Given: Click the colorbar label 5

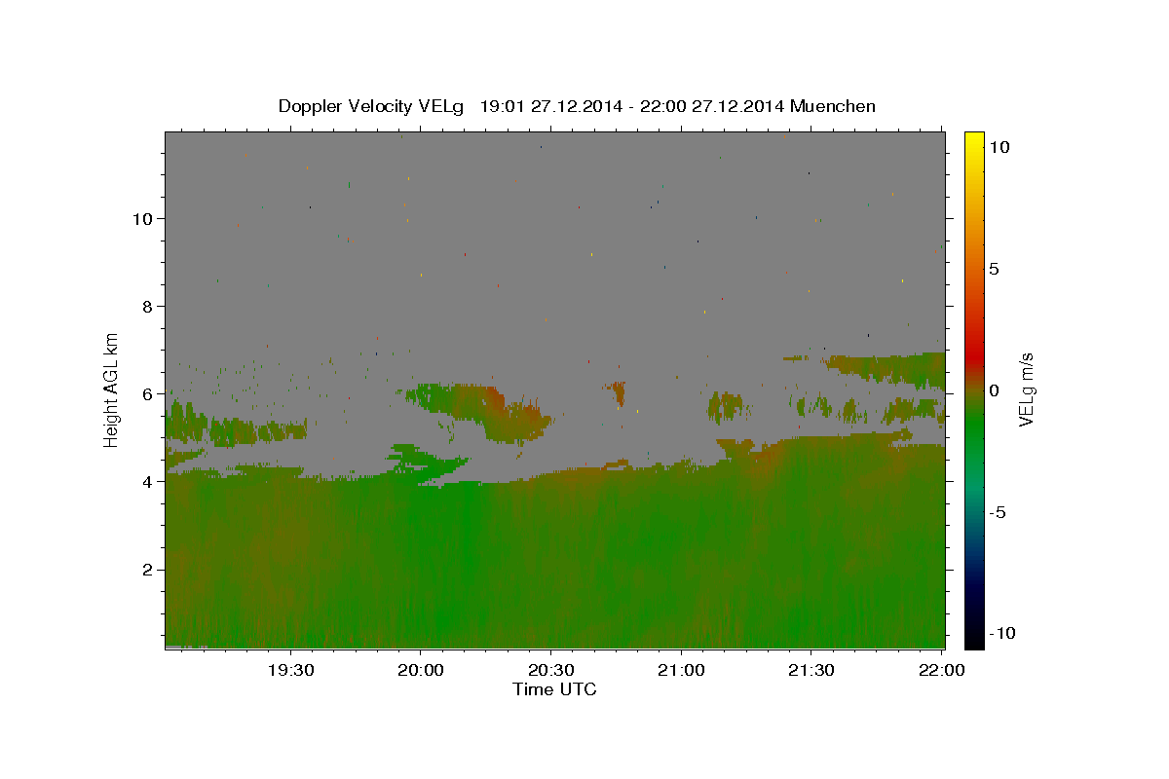Looking at the screenshot, I should pyautogui.click(x=994, y=269).
